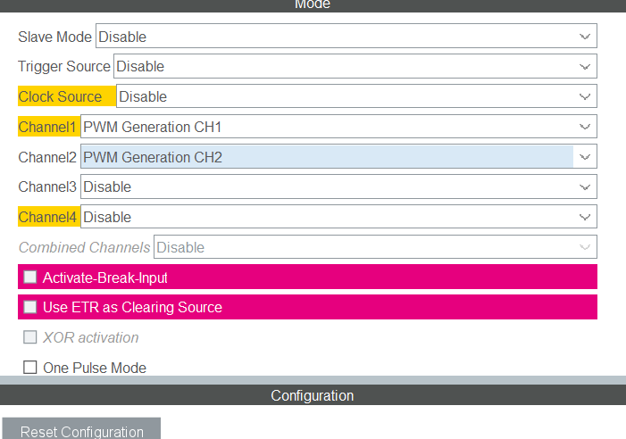626x439 pixels.
Task: Click the Mode section header
Action: click(x=313, y=4)
